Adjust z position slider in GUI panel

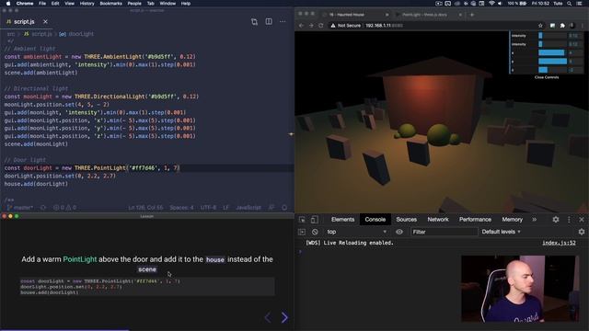point(552,70)
